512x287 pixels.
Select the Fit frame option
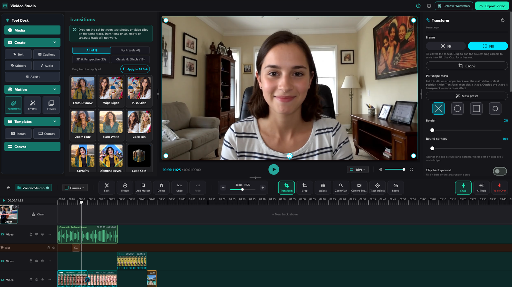click(x=446, y=46)
